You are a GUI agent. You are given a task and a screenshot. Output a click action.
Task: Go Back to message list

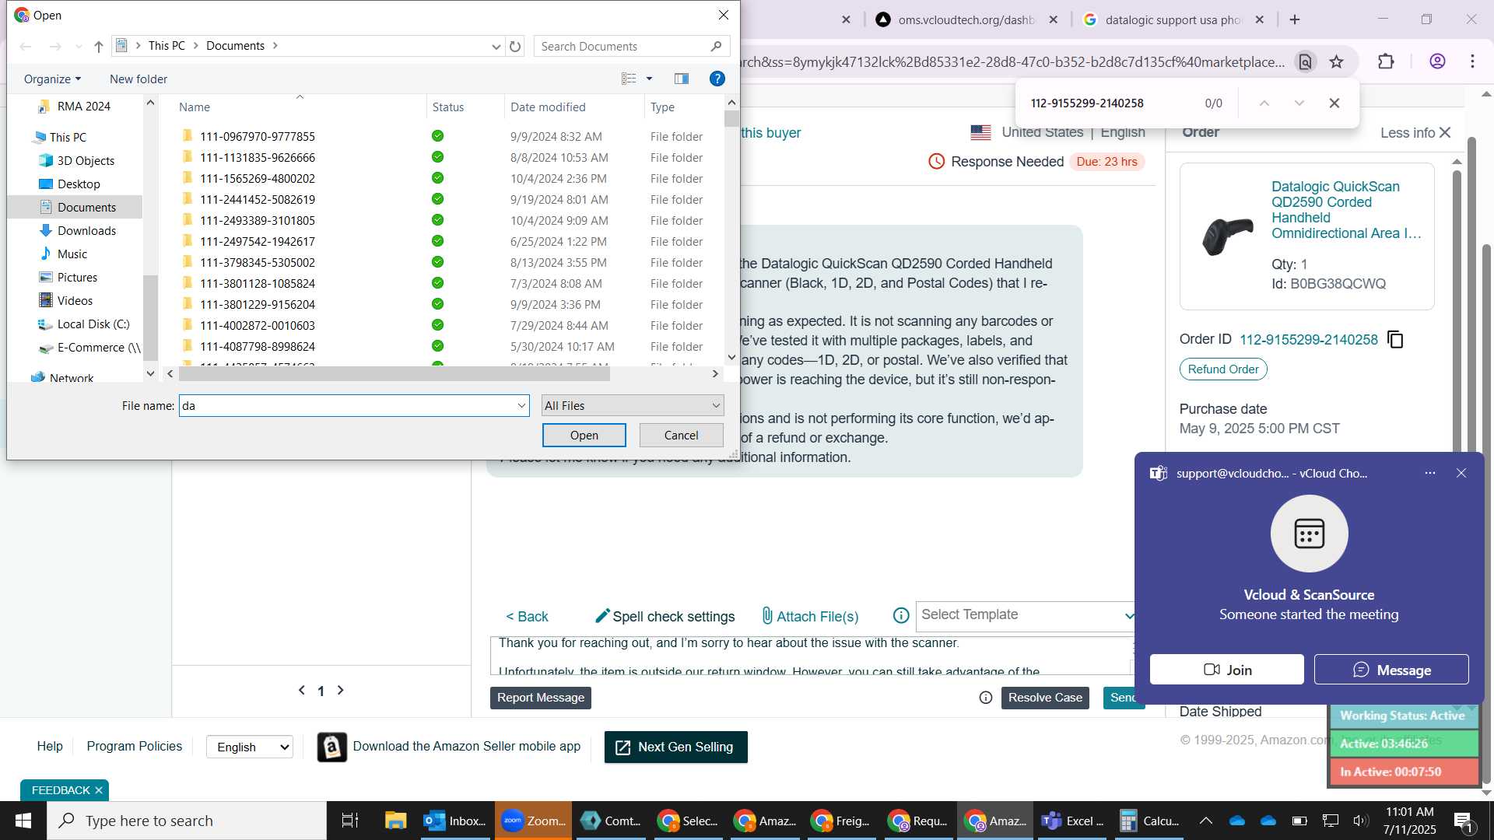(527, 617)
